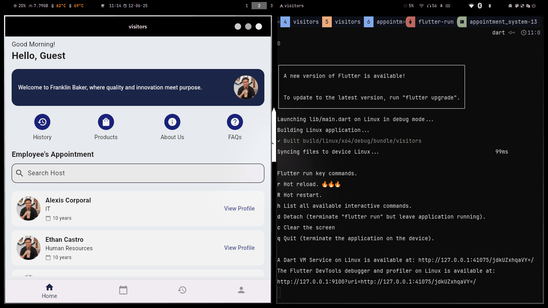This screenshot has width=548, height=308.
Task: Open the profile tab in bottom navigation
Action: (x=241, y=290)
